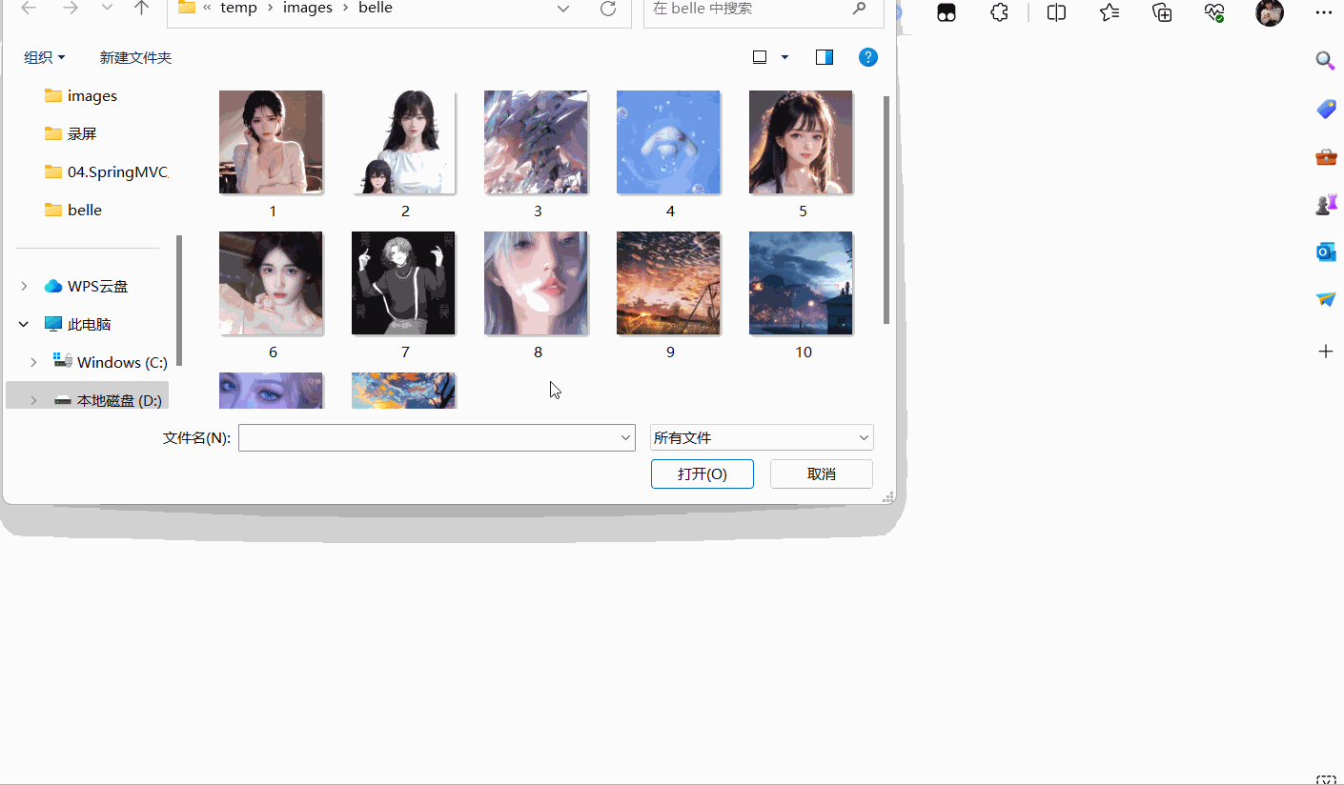Viewport: 1344px width, 785px height.
Task: Select the belle folder in sidebar
Action: click(x=73, y=210)
